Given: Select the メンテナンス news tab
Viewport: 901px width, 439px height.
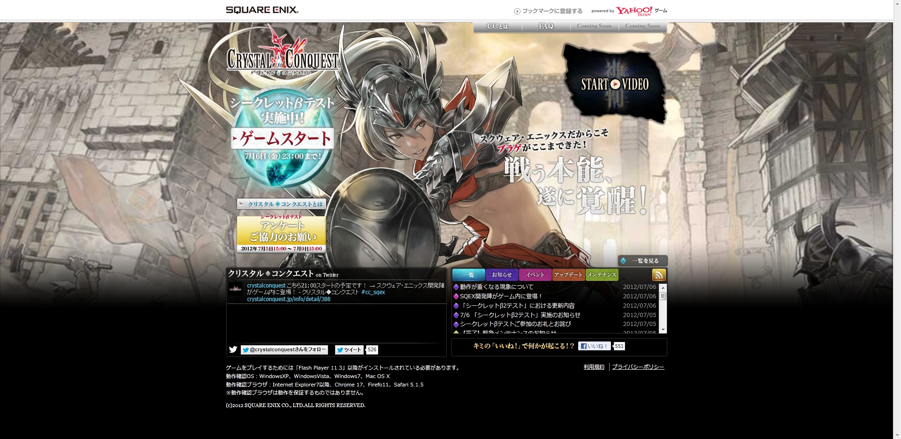Looking at the screenshot, I should (602, 275).
